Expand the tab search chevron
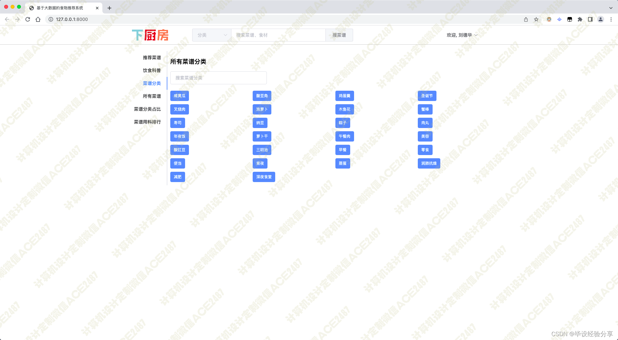The width and height of the screenshot is (618, 340). 611,8
